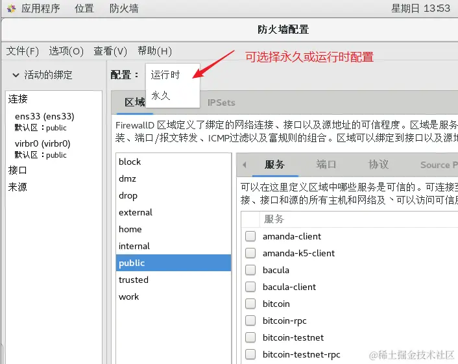Select 永久 in the configuration dropdown
The image size is (458, 364).
[x=173, y=95]
